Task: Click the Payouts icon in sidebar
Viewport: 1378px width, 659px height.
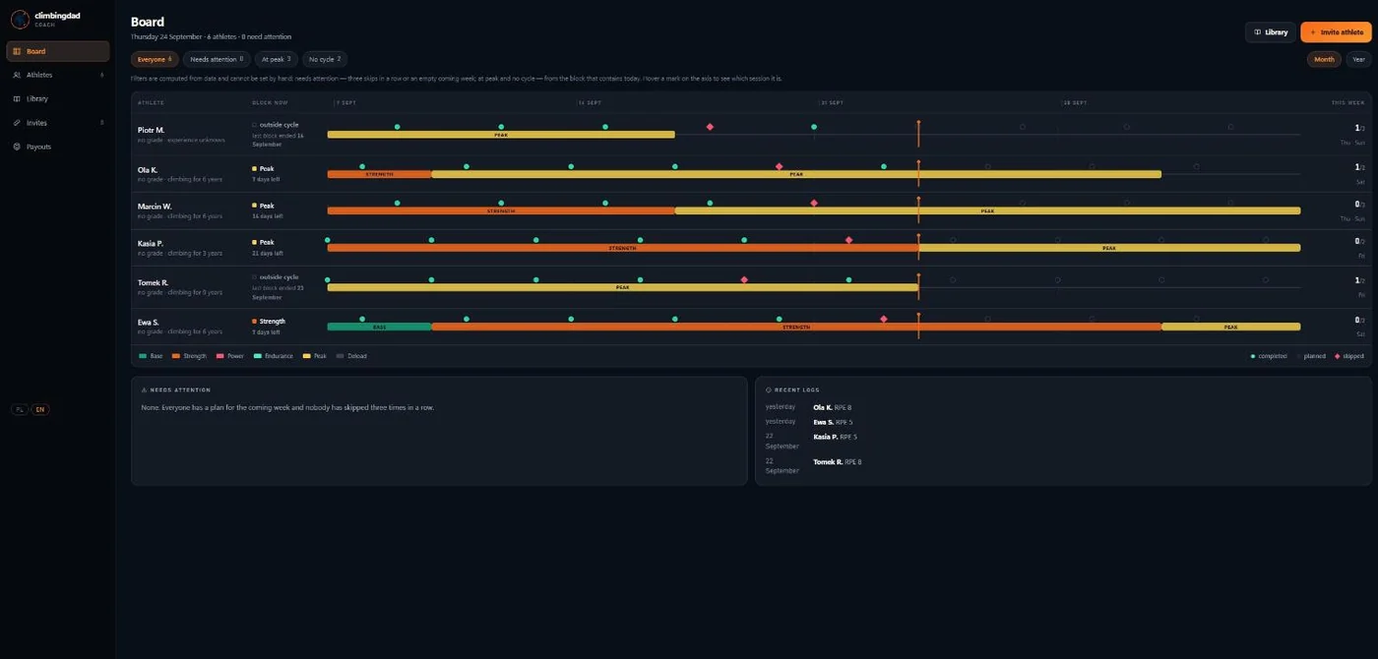Action: click(x=17, y=147)
